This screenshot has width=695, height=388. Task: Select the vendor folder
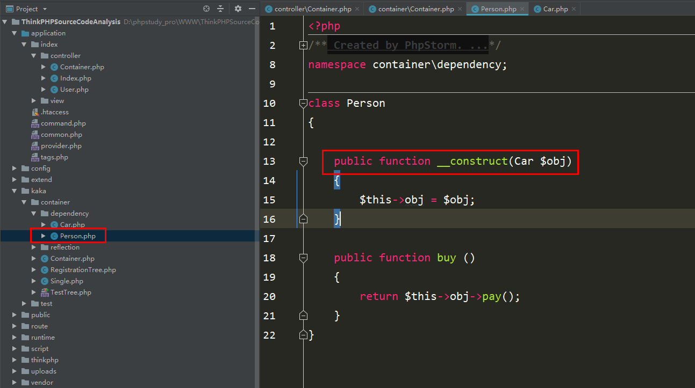pos(42,383)
